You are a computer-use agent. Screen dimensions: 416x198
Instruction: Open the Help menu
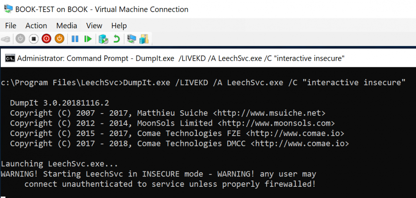click(x=119, y=26)
